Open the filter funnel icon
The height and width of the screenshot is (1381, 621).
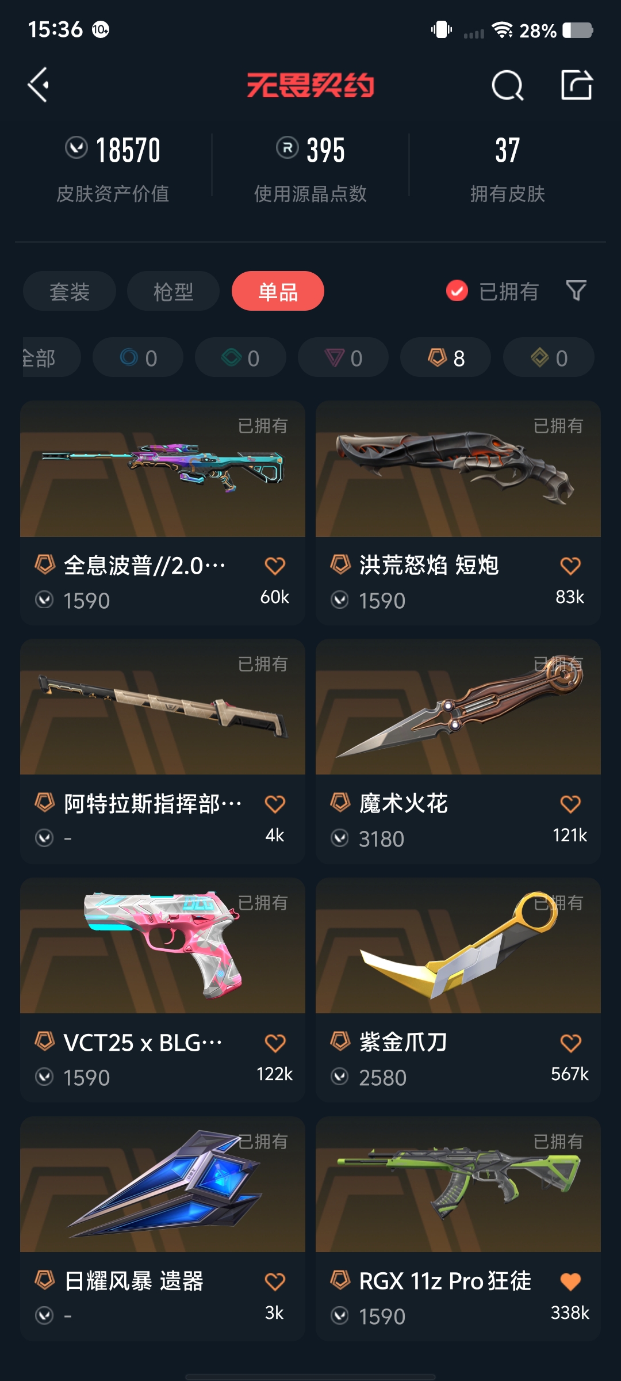(576, 291)
